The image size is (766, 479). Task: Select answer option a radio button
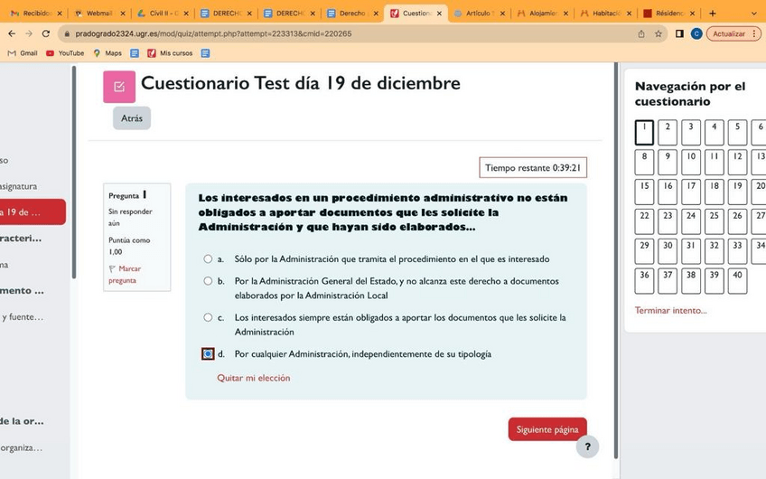pos(208,259)
